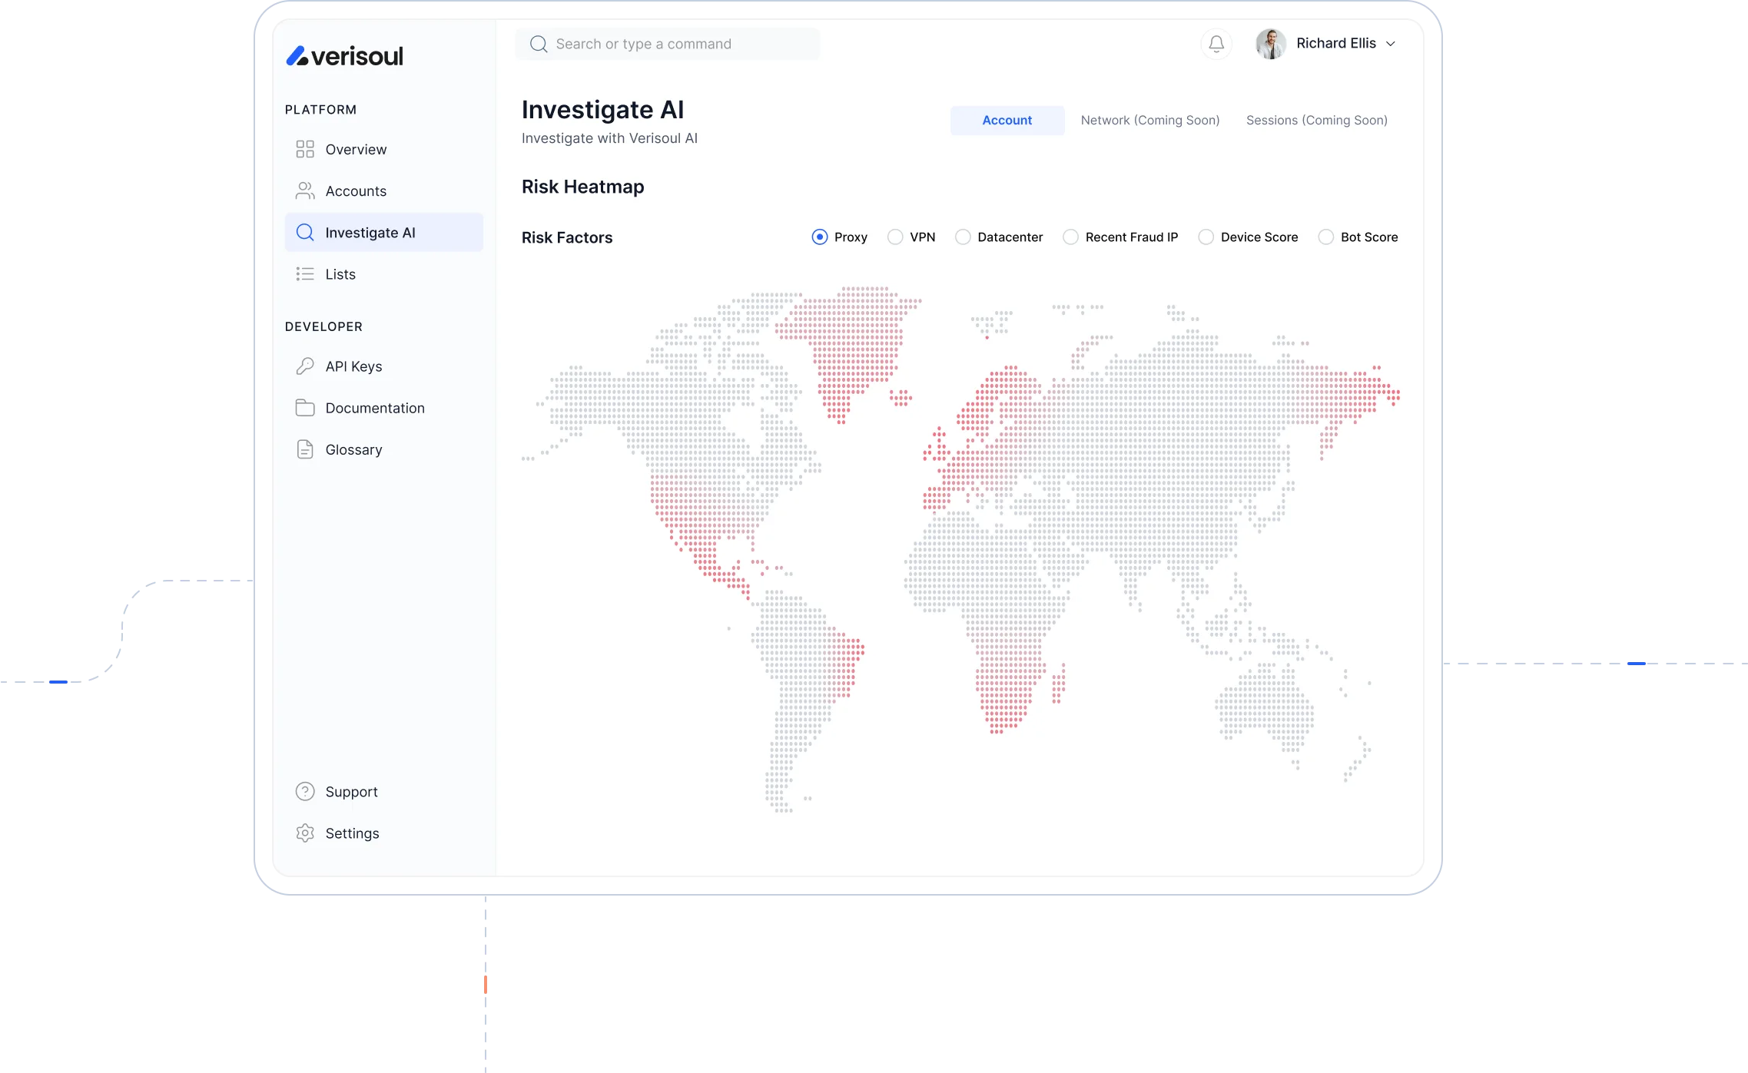Click the Support question mark icon
This screenshot has width=1748, height=1073.
[305, 792]
